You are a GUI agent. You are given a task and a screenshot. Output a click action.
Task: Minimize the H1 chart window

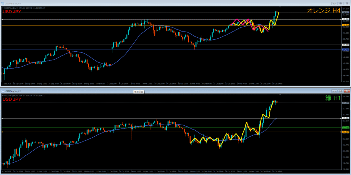point(334,91)
